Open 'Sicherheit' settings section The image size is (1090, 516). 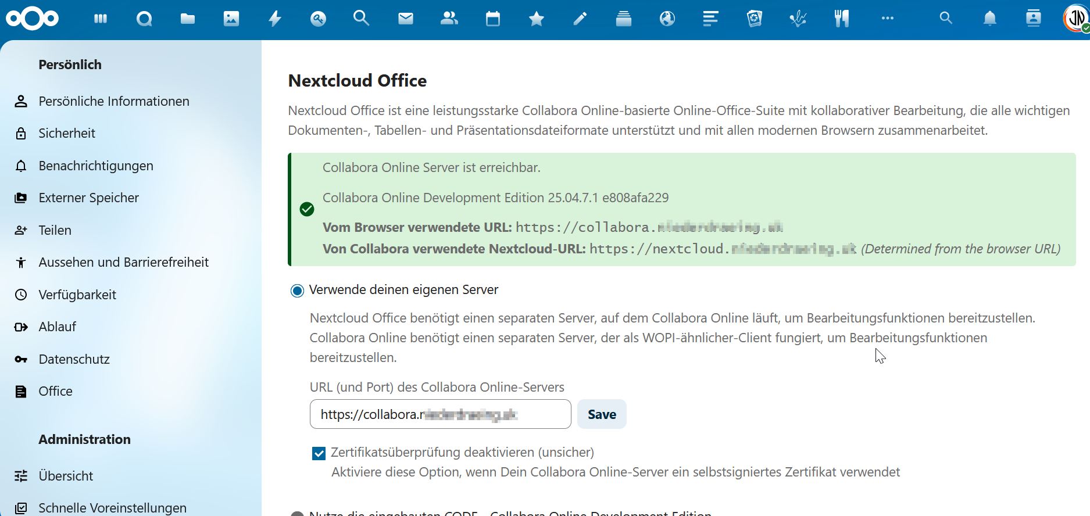[x=67, y=133]
